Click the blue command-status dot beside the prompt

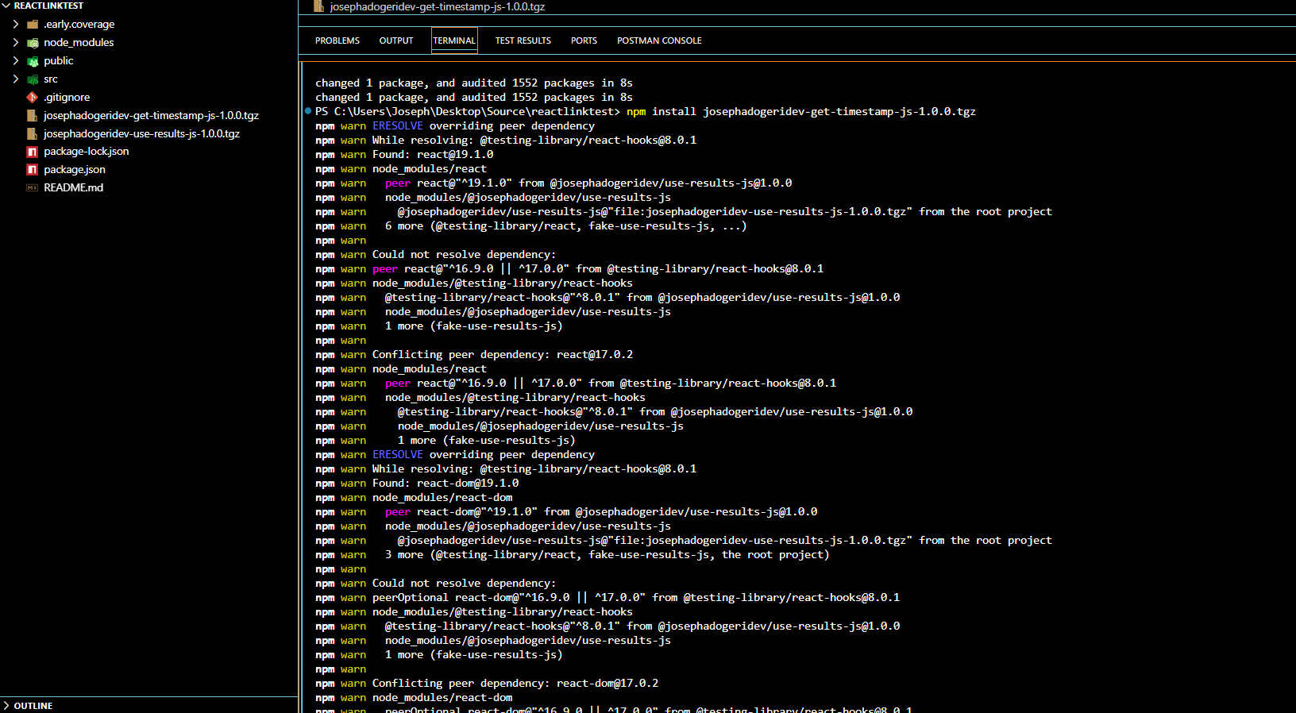(308, 111)
